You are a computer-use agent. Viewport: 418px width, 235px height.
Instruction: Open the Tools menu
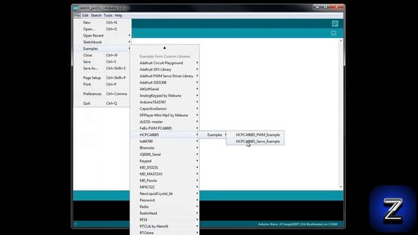click(x=108, y=16)
